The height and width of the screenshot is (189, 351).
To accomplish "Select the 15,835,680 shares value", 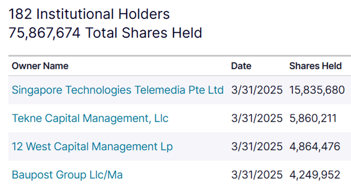I will pos(317,90).
